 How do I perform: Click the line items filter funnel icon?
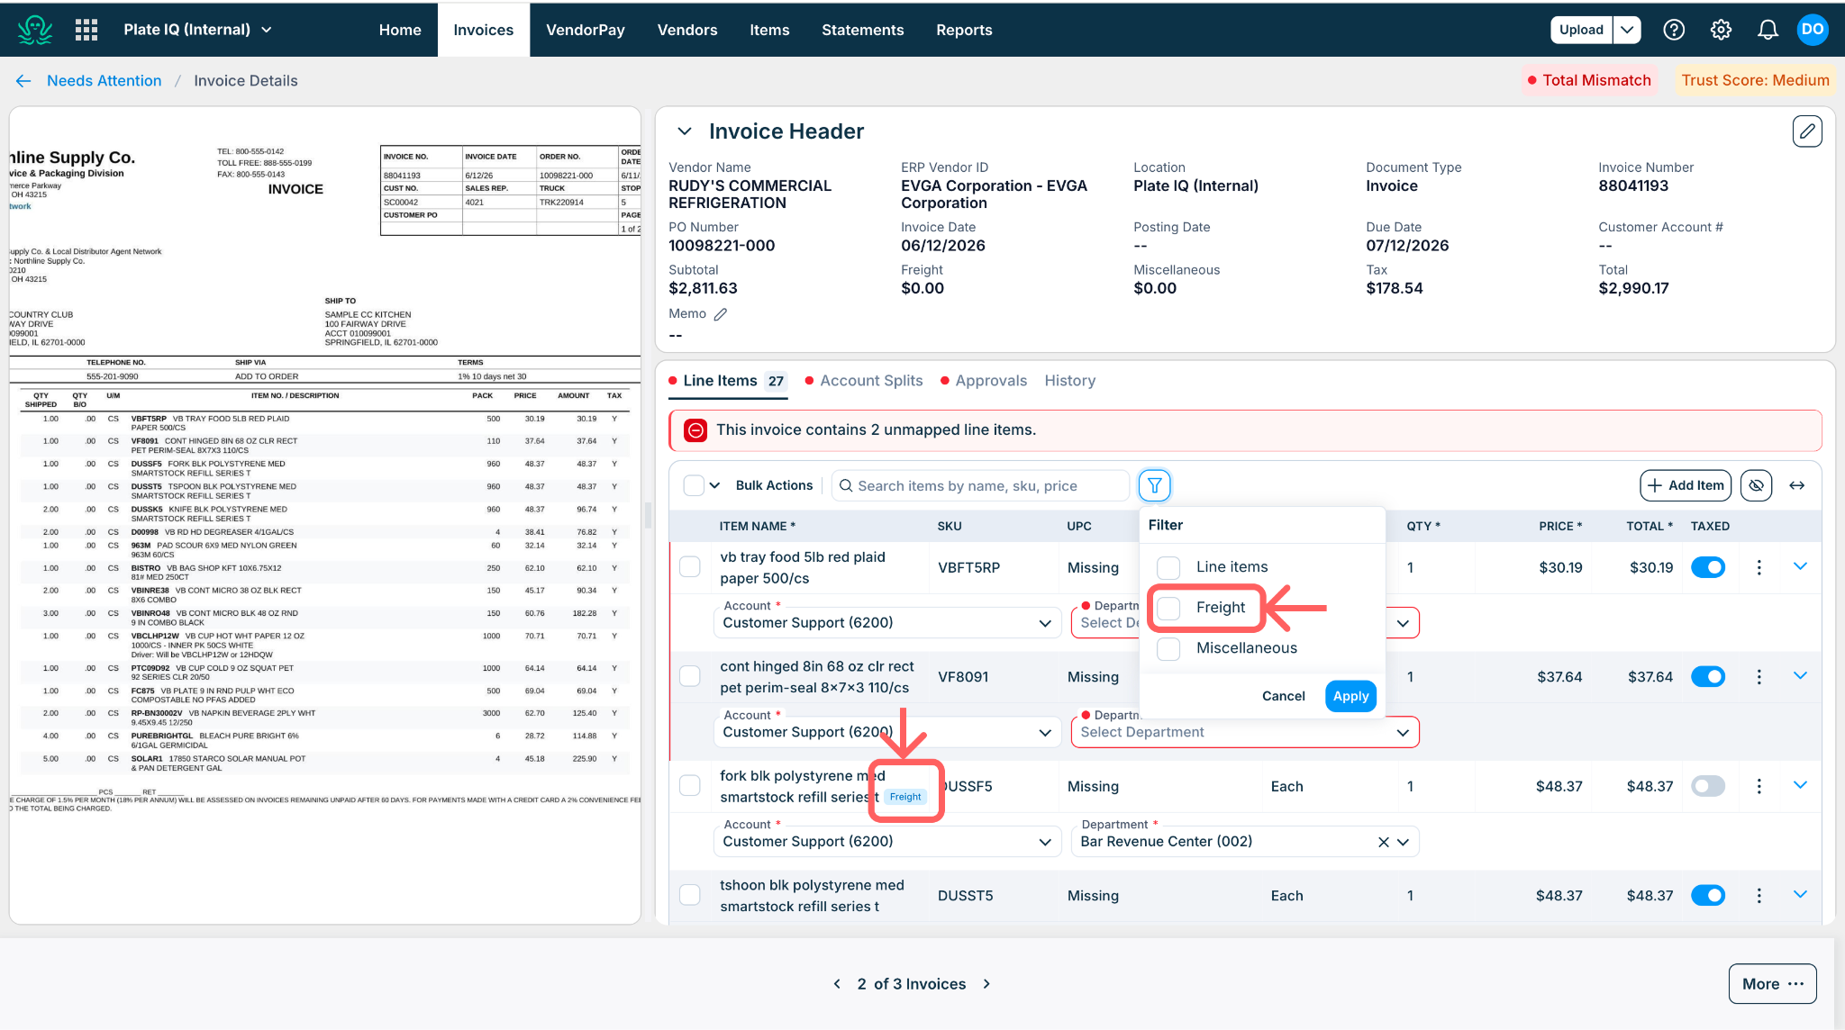(1154, 485)
